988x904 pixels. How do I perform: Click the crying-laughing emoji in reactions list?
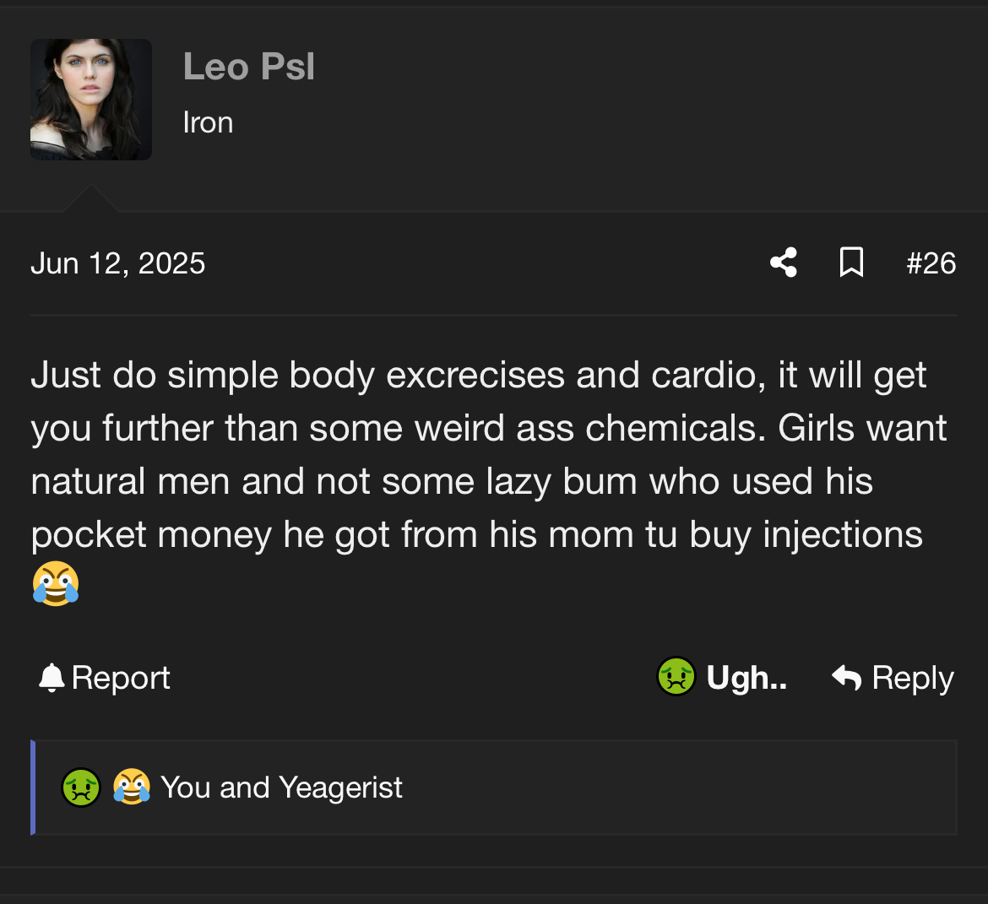coord(132,787)
